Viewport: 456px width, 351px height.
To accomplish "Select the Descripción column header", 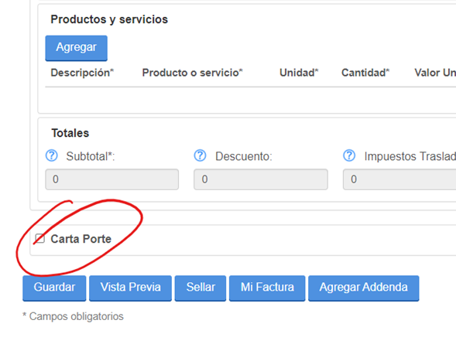I will pyautogui.click(x=82, y=73).
